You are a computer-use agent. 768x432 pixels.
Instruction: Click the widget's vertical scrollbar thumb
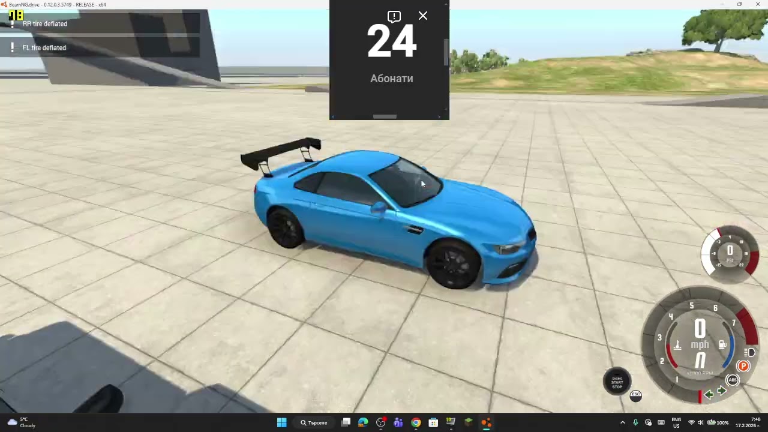click(x=446, y=53)
